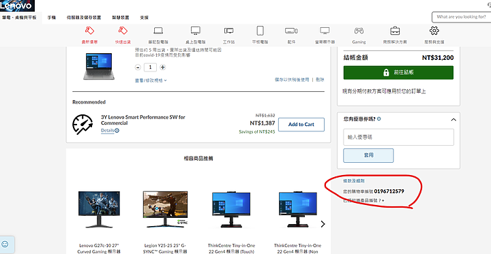This screenshot has height=254, width=491.
Task: Click the chat smiley icon
Action: [5, 244]
